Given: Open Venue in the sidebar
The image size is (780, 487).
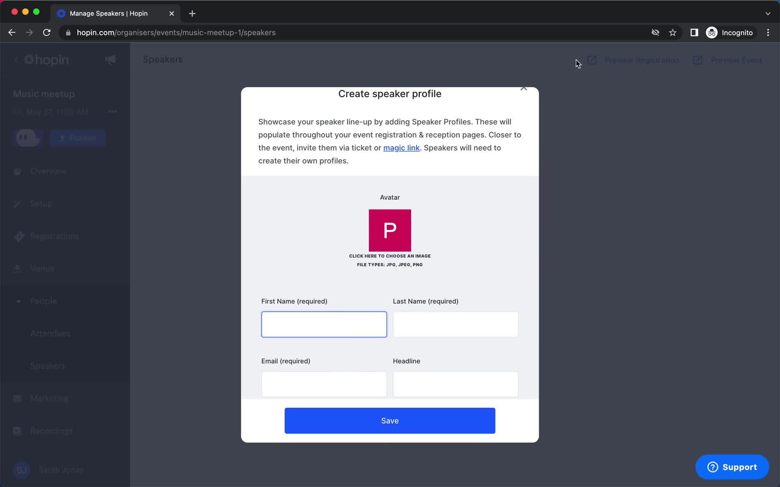Looking at the screenshot, I should [x=42, y=269].
